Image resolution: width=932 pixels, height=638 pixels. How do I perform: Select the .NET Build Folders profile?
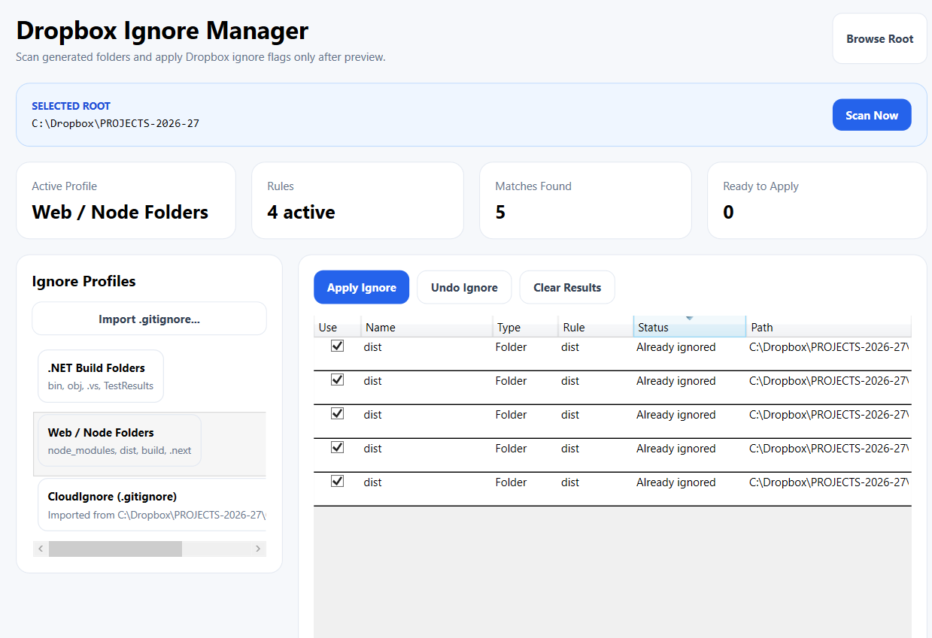click(x=101, y=376)
